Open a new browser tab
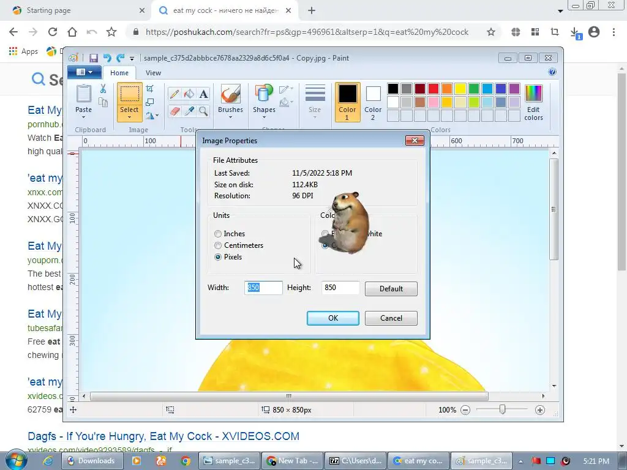627x470 pixels. pos(312,11)
